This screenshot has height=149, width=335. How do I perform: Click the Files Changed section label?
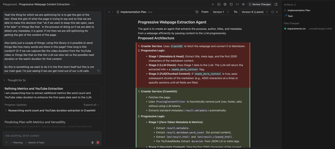291,23
